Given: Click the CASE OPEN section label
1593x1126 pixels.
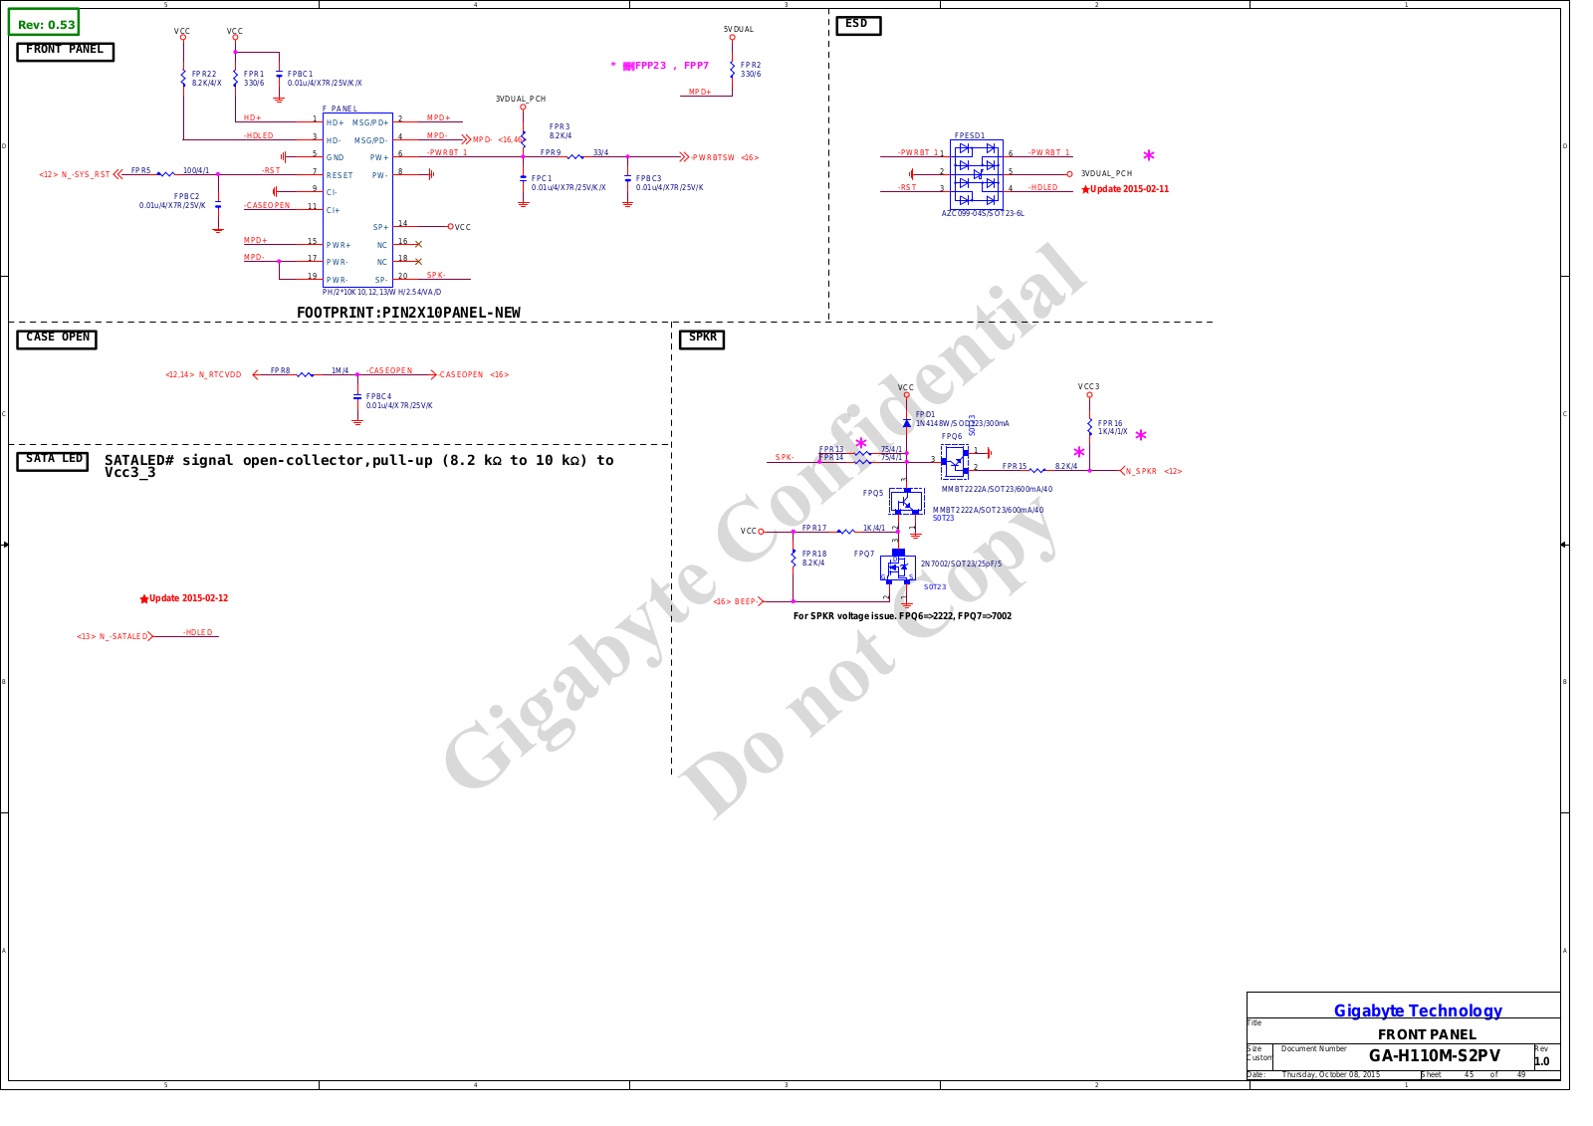Looking at the screenshot, I should tap(57, 338).
